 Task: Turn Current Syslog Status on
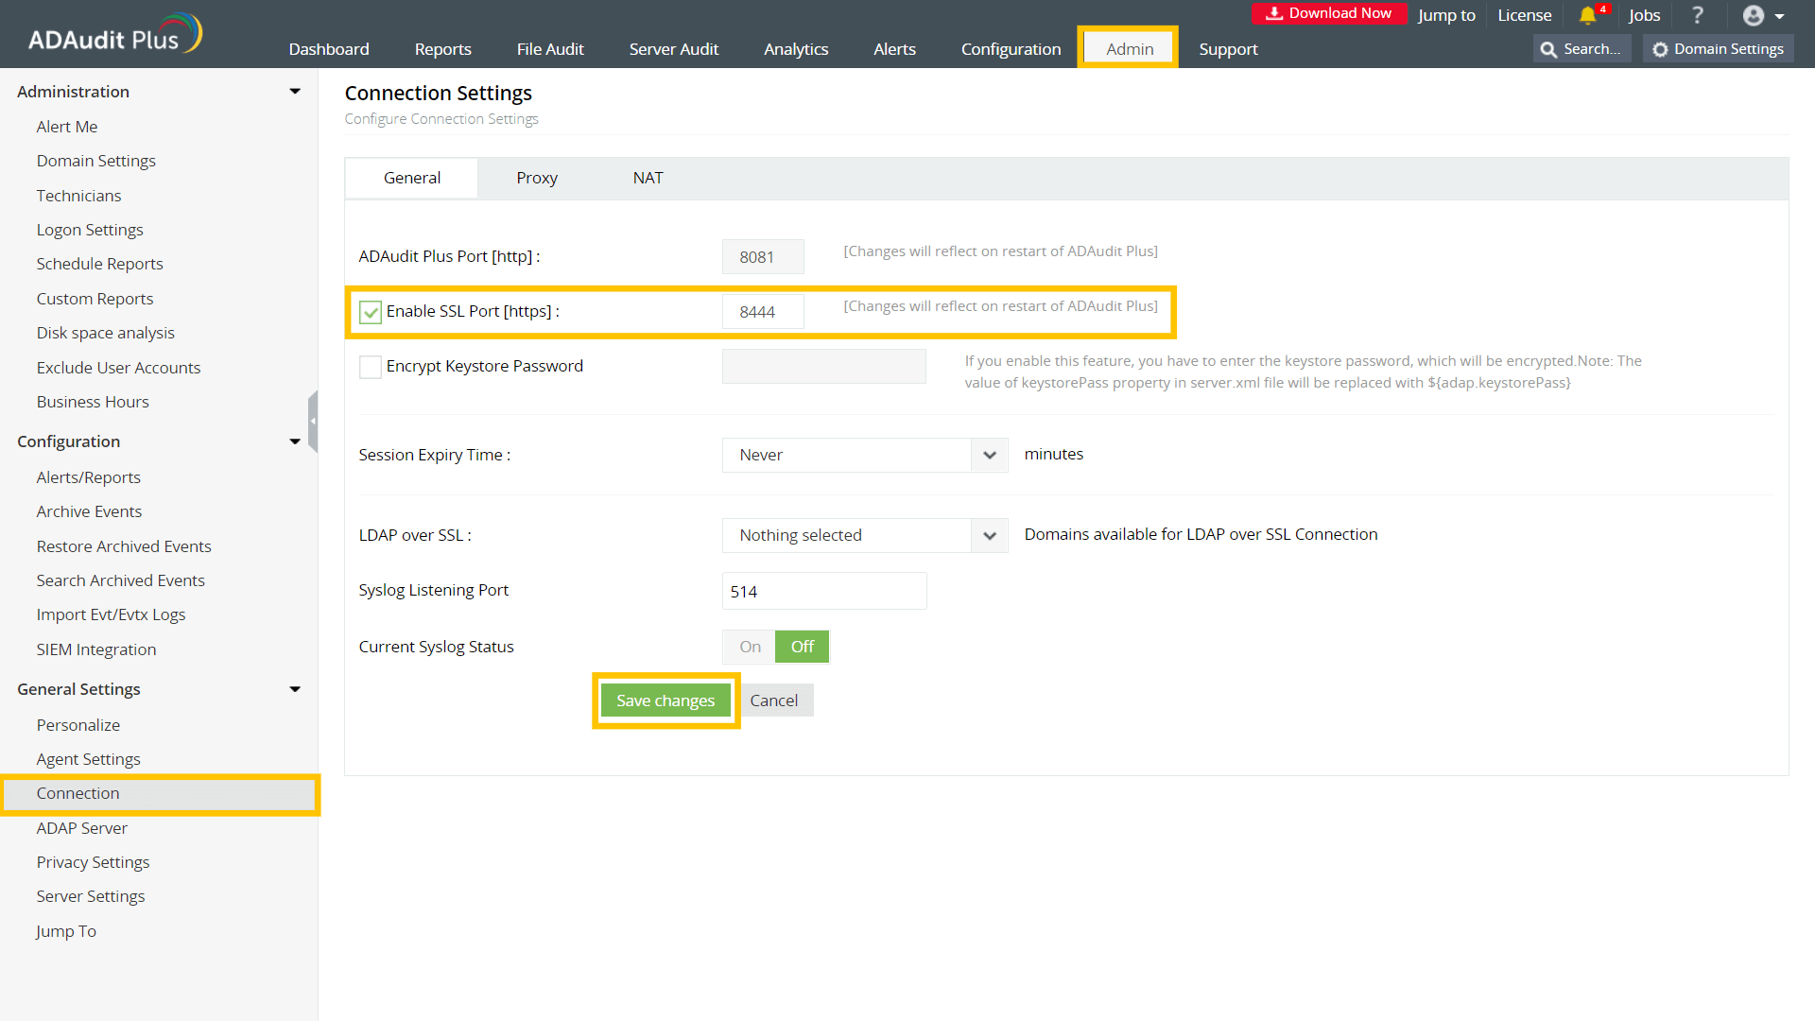[748, 647]
